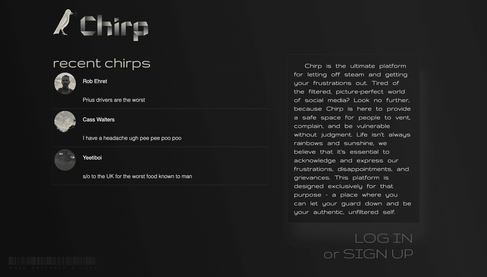Click on Rob Ehret's username

95,81
